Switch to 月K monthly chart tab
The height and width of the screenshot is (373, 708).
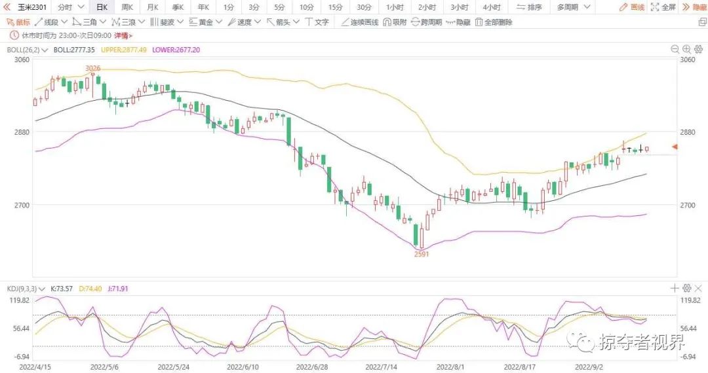153,7
